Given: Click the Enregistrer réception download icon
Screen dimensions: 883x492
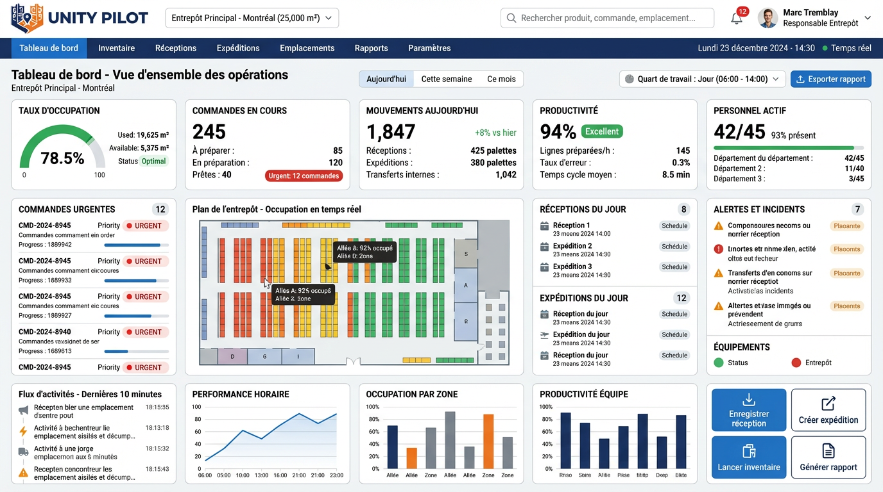Looking at the screenshot, I should tap(748, 400).
